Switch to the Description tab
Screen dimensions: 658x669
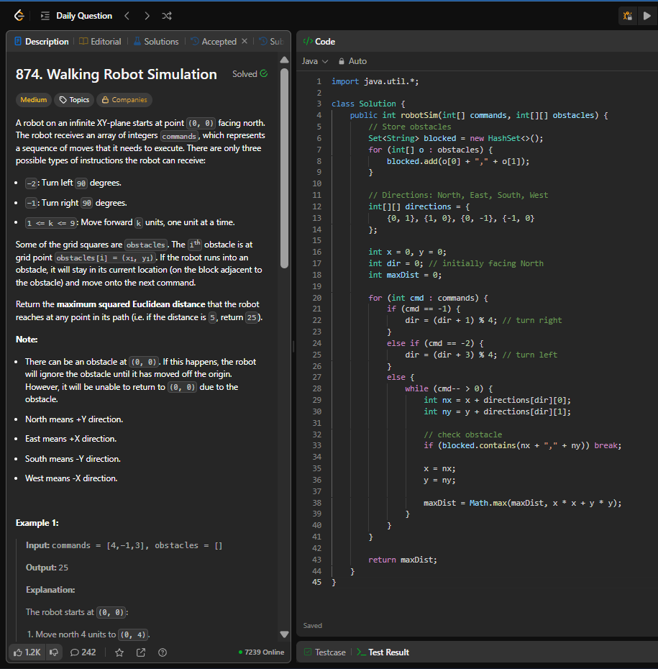pos(42,42)
